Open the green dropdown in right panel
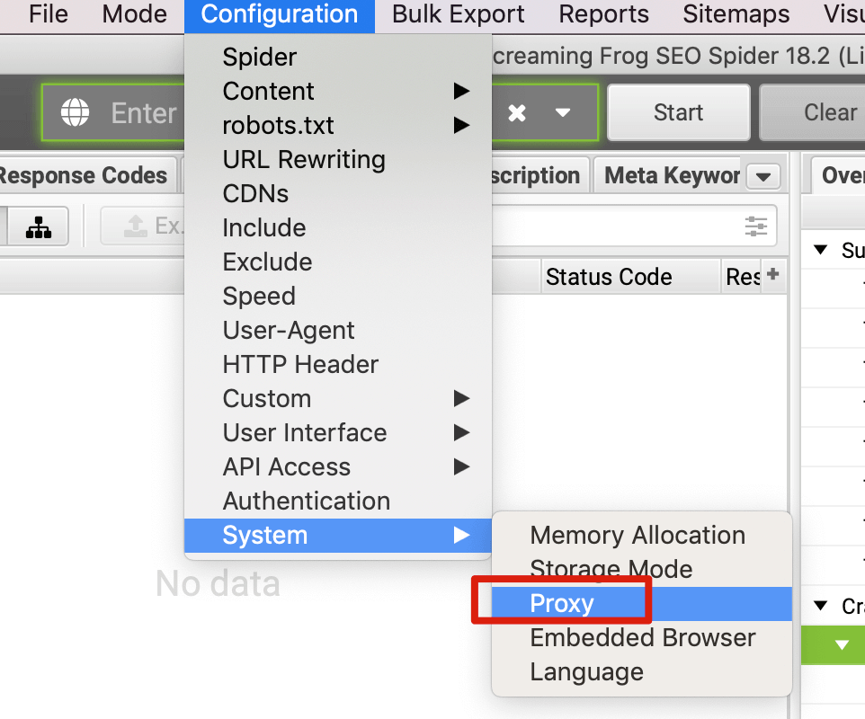This screenshot has height=719, width=865. coord(842,644)
